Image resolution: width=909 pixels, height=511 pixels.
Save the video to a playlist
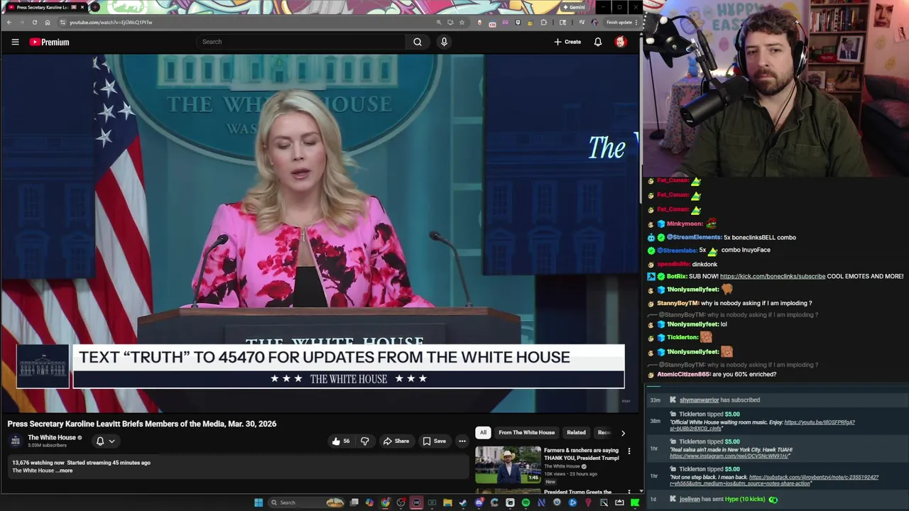(434, 441)
